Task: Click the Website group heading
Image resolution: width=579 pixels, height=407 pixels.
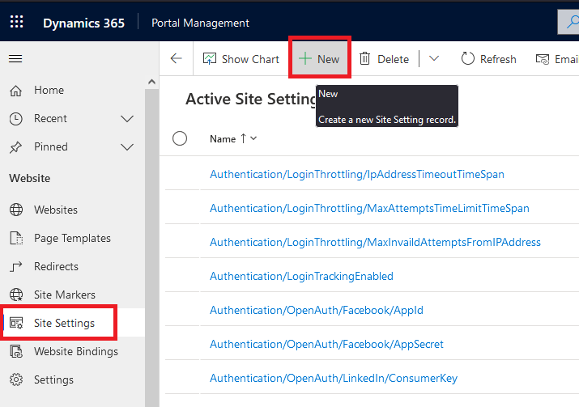Action: click(30, 178)
